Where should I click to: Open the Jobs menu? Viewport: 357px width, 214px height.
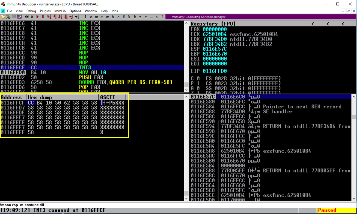(x=115, y=11)
